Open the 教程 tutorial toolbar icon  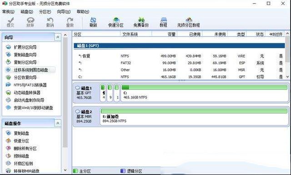point(164,22)
